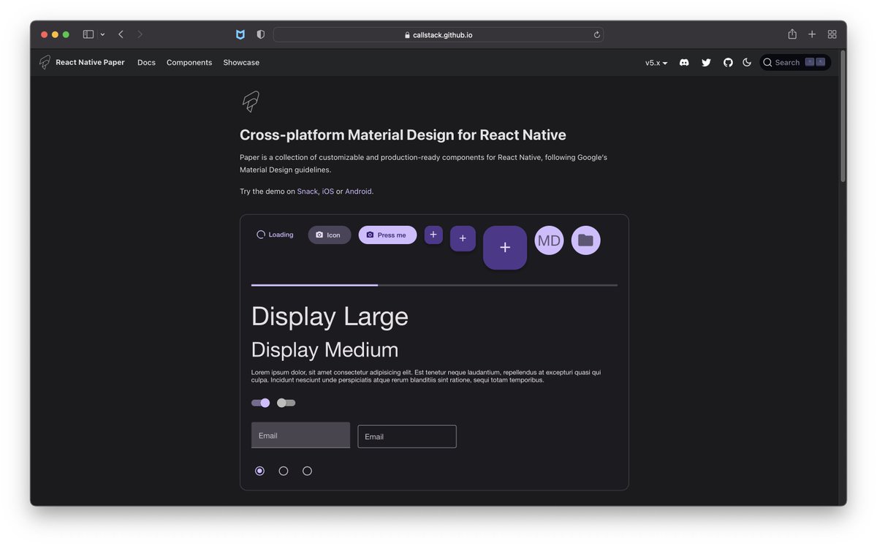Image resolution: width=877 pixels, height=546 pixels.
Task: Turn off the enabled purple switch
Action: 260,403
